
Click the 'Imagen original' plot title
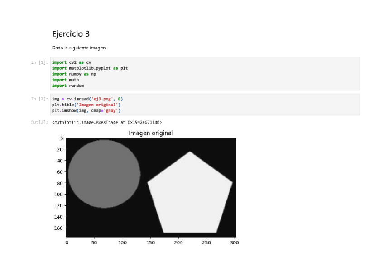click(151, 133)
